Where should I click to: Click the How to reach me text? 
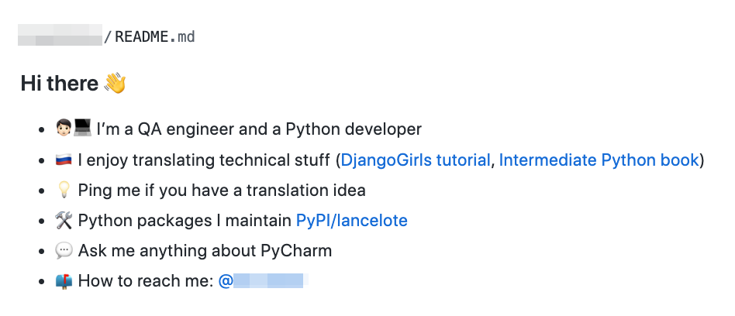[146, 281]
